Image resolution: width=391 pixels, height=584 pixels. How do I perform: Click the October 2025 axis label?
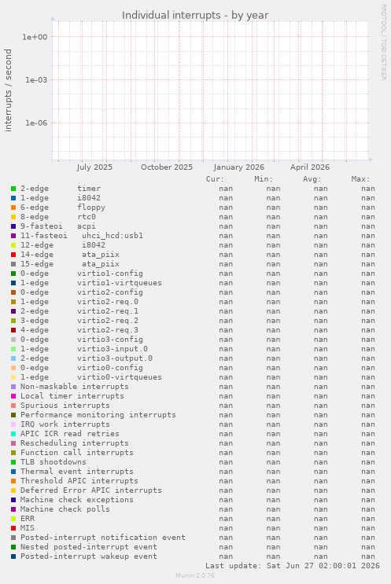tap(167, 167)
